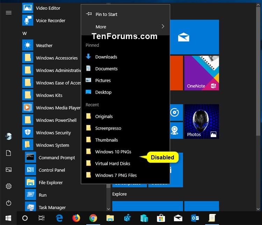The height and width of the screenshot is (225, 262).
Task: Open the Photos tile
Action: click(202, 121)
